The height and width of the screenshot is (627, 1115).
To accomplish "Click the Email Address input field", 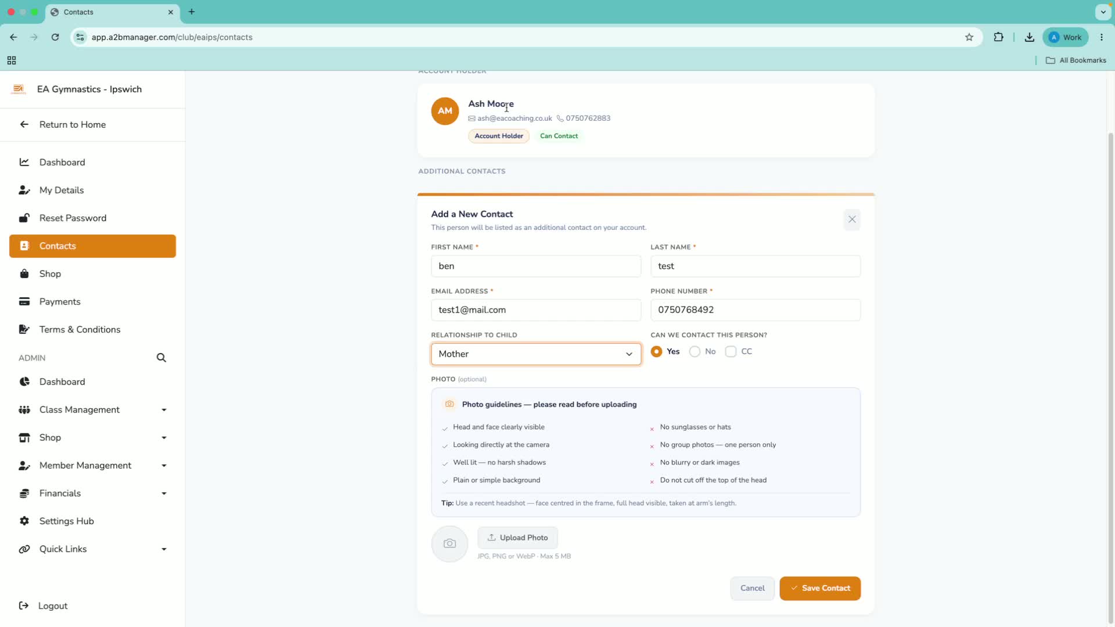I will click(x=535, y=310).
